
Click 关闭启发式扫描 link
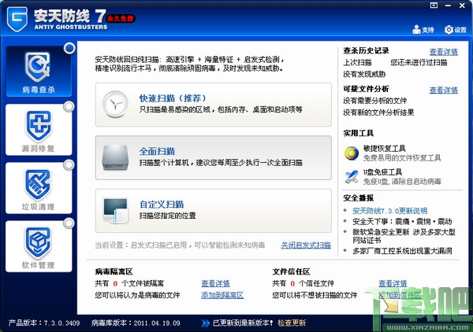pyautogui.click(x=306, y=245)
